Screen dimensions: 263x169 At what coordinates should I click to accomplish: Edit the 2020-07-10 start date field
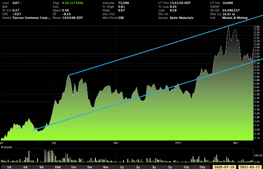(x=224, y=167)
